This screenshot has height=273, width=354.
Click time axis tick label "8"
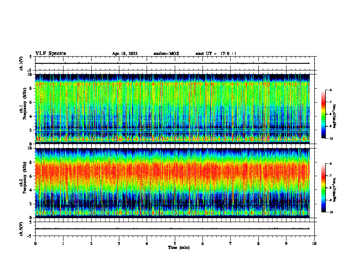258,244
